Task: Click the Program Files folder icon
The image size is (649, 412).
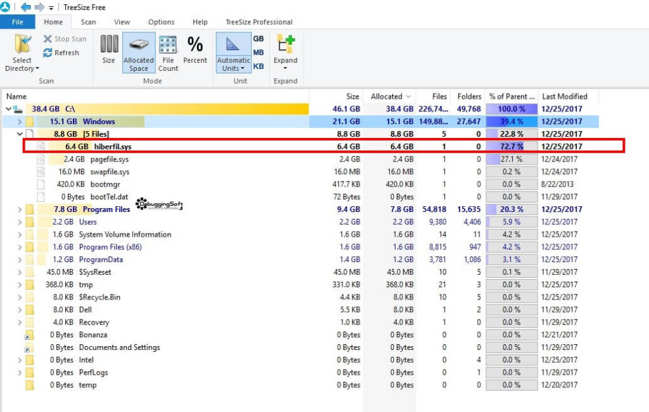Action: (29, 209)
